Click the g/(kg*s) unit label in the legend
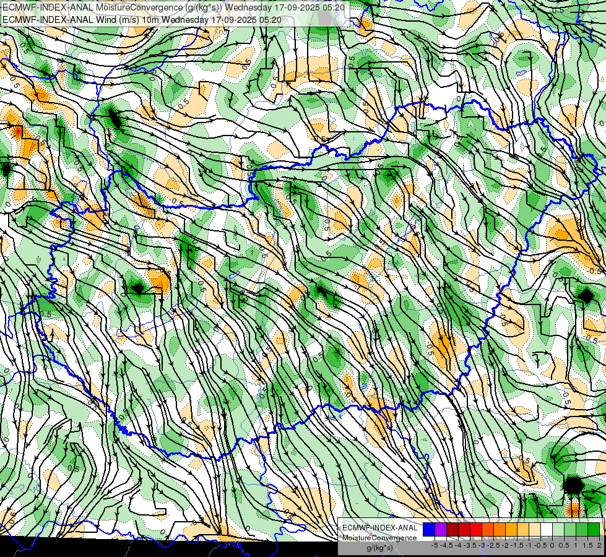The image size is (606, 557). tap(379, 548)
